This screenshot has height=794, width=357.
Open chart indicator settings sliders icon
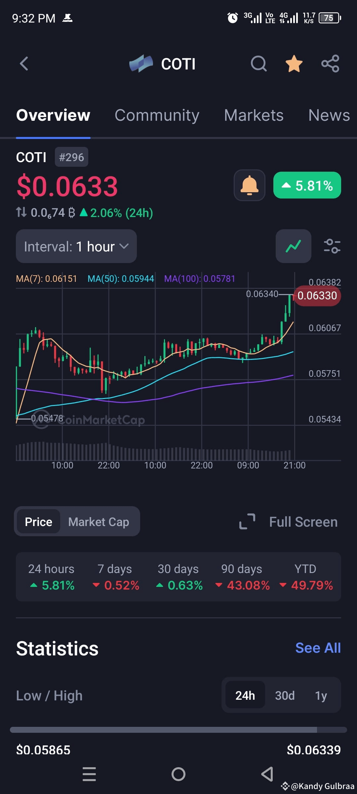tap(332, 246)
